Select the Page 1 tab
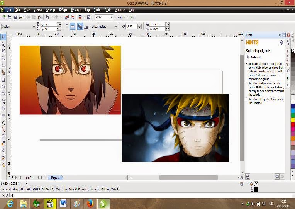 [55, 178]
